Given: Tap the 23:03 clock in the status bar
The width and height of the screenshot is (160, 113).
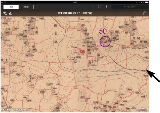Looking at the screenshot, I should click(x=75, y=2).
